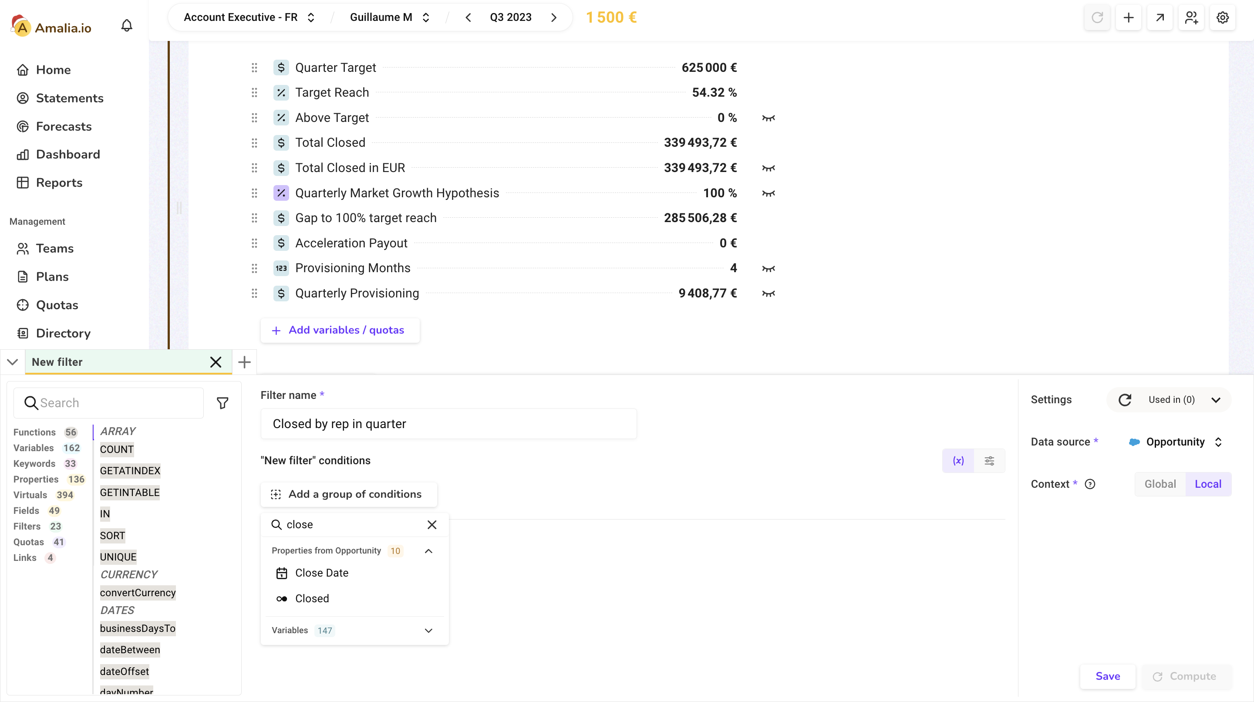Image resolution: width=1254 pixels, height=702 pixels.
Task: Save the filter
Action: [x=1107, y=676]
